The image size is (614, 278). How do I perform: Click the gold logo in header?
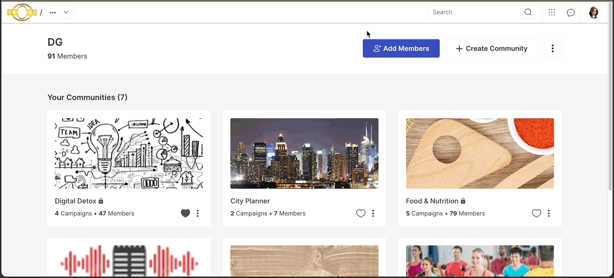(22, 13)
